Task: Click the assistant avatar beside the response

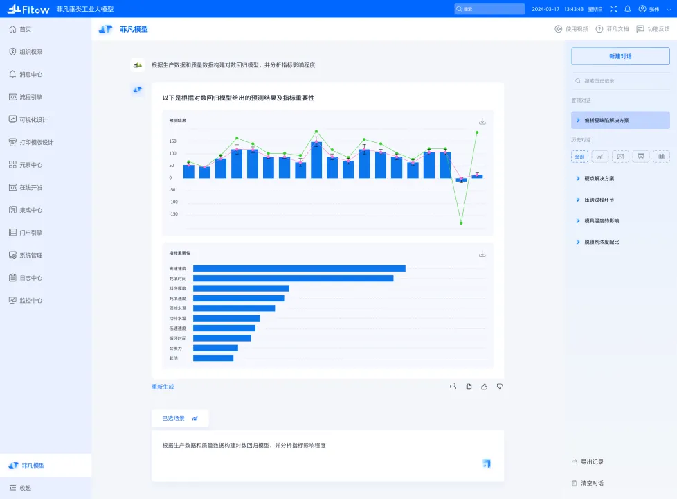Action: point(137,89)
